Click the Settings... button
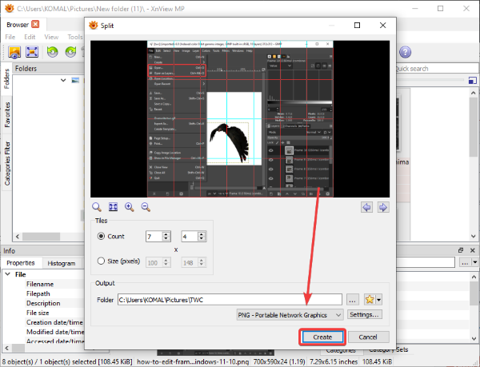The height and width of the screenshot is (367, 480). [365, 315]
